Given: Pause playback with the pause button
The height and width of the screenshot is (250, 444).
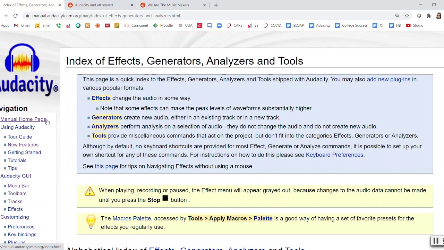Looking at the screenshot, I should point(436,241).
